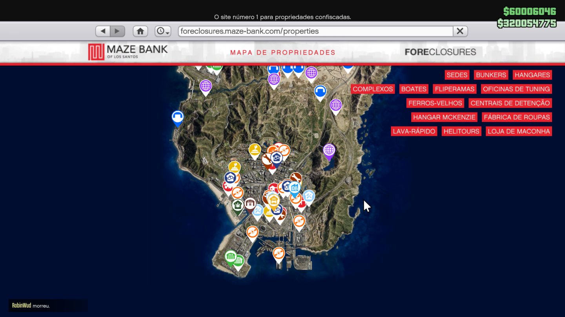Select the green hangar pin at the airport
The height and width of the screenshot is (317, 565).
(x=231, y=257)
